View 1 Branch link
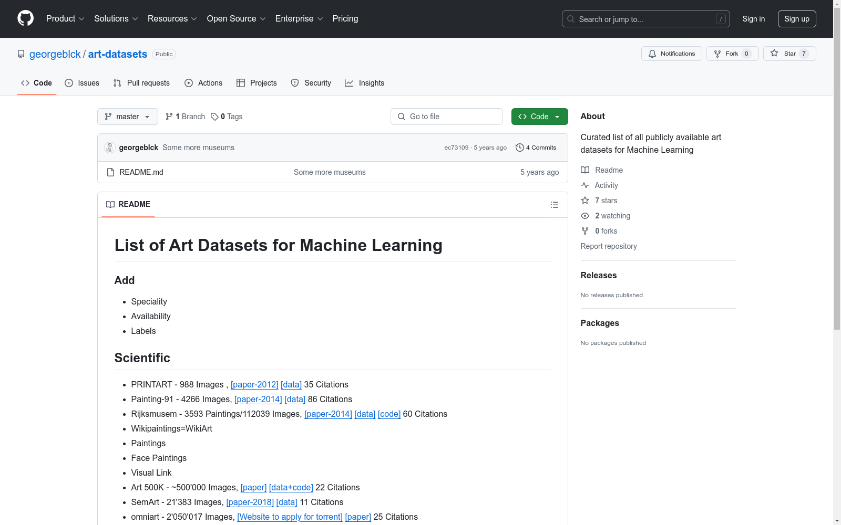Screen dimensions: 841x525 click(185, 117)
